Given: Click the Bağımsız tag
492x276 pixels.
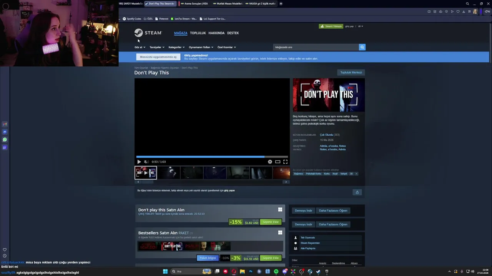Looking at the screenshot, I should (x=298, y=174).
